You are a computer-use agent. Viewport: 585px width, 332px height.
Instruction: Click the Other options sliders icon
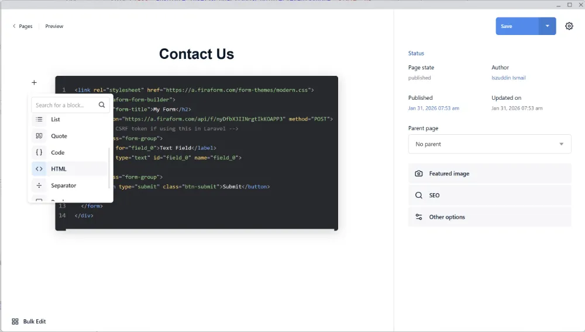pos(419,216)
